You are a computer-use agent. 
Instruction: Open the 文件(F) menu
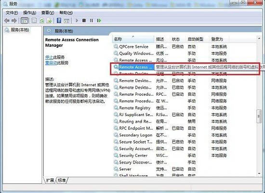(12, 13)
